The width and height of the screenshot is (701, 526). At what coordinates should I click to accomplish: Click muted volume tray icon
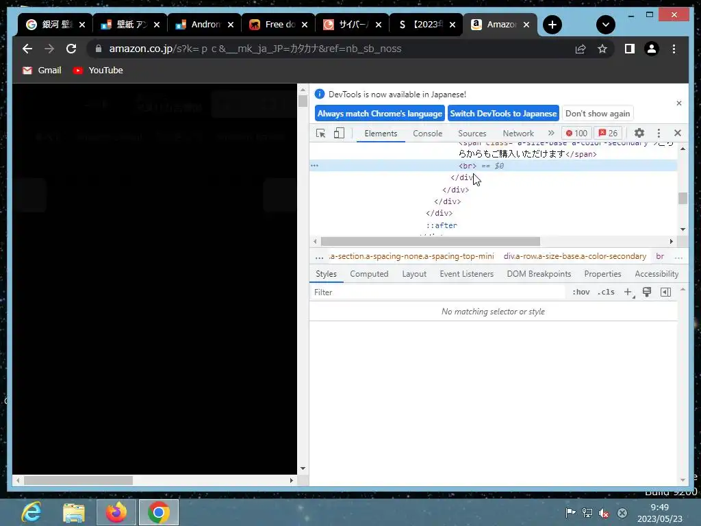[x=604, y=513]
